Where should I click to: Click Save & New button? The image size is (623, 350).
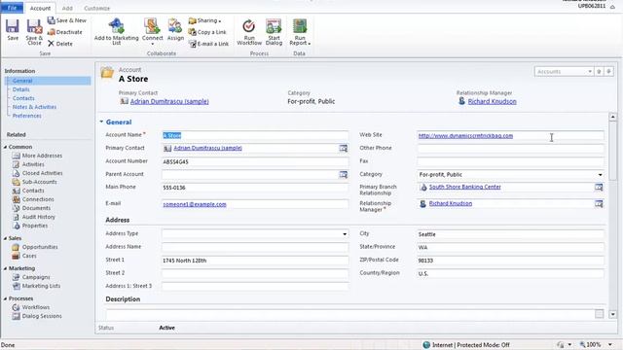pyautogui.click(x=67, y=20)
